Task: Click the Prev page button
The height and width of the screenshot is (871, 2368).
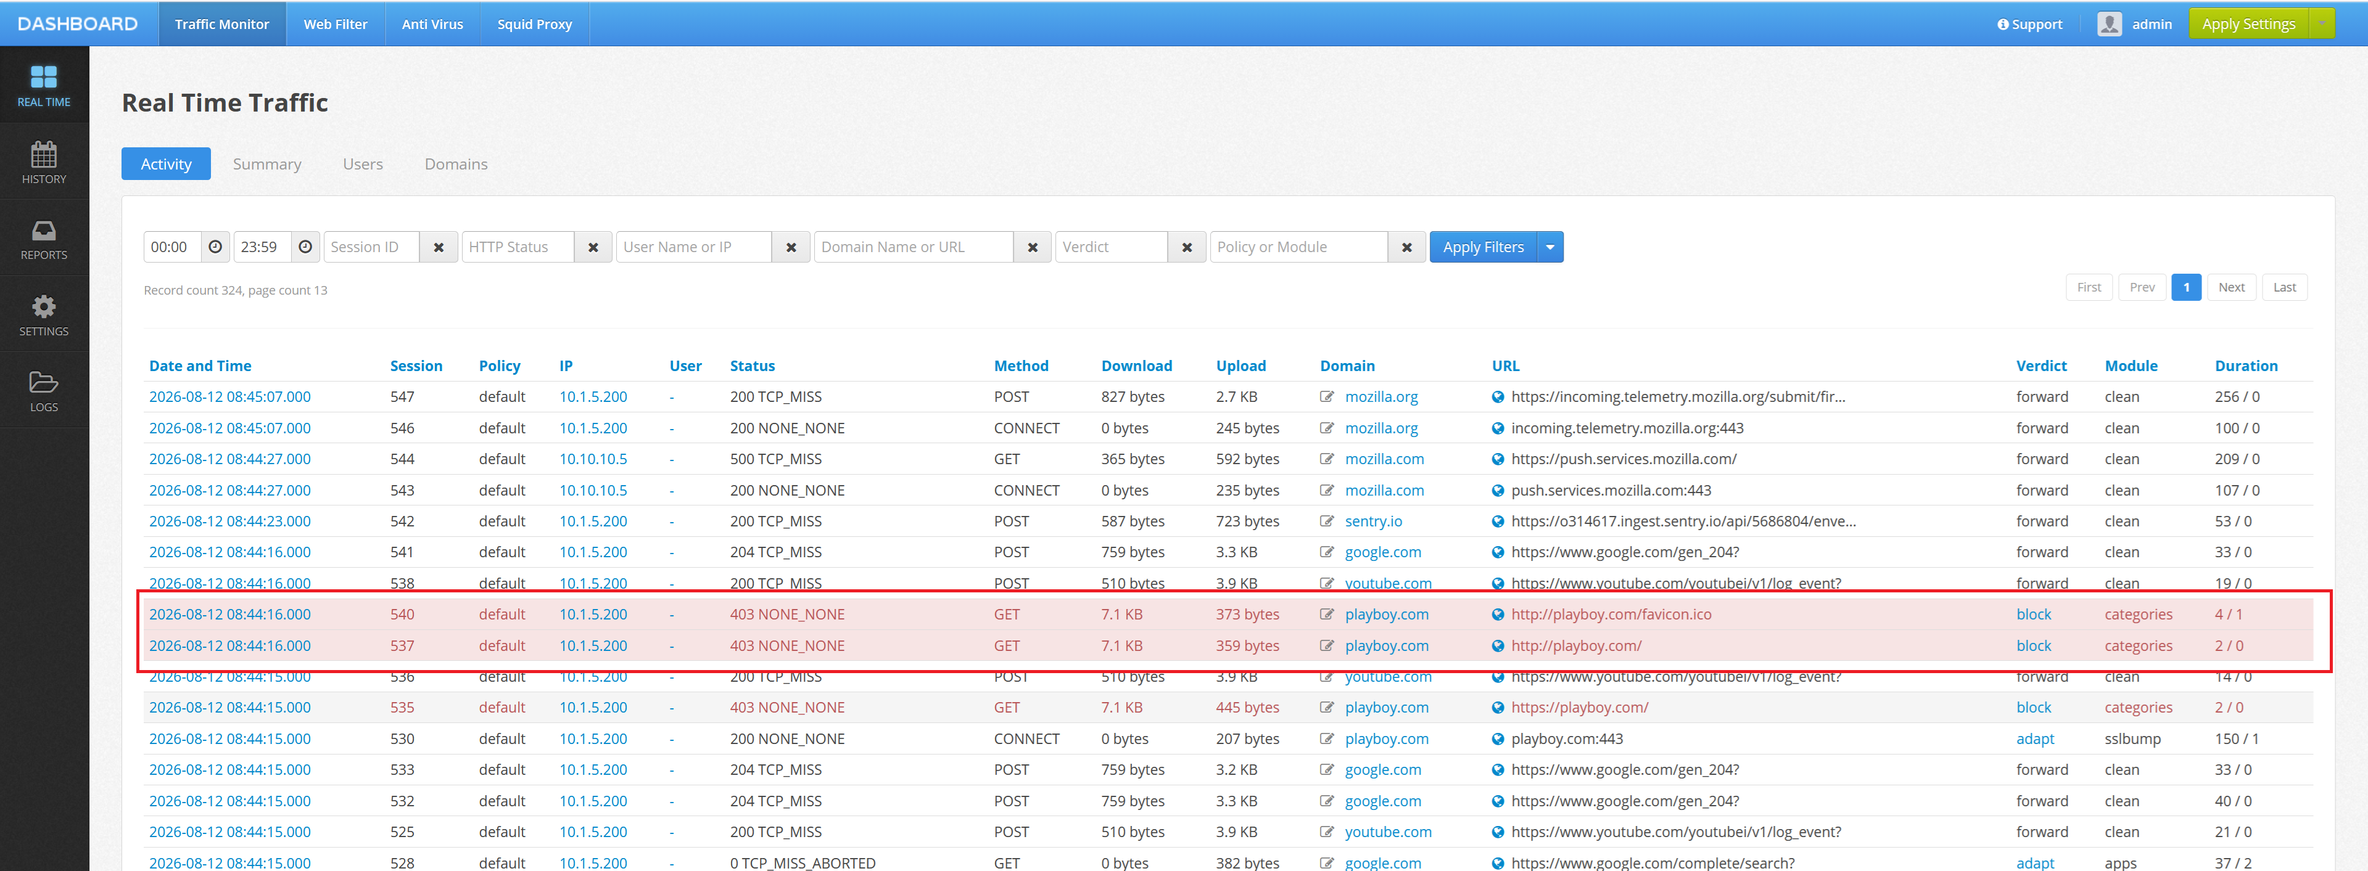Action: pos(2142,288)
